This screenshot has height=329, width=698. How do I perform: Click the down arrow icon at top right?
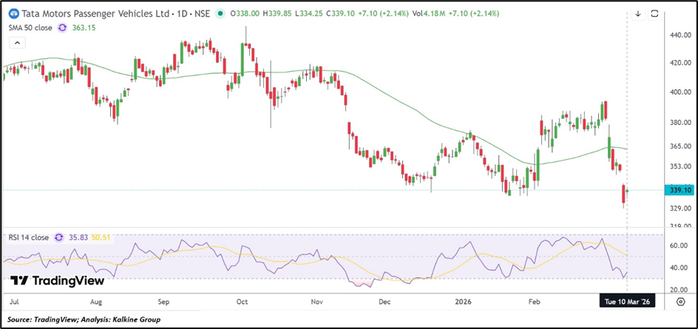pos(638,13)
